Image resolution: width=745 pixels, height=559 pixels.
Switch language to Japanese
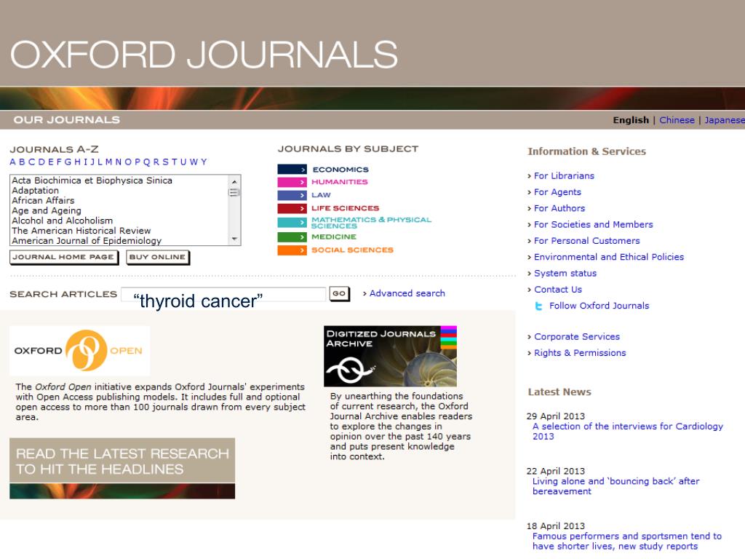(x=725, y=120)
